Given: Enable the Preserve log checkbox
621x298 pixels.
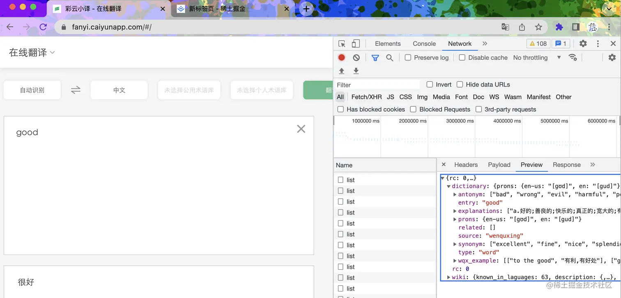Looking at the screenshot, I should (408, 57).
